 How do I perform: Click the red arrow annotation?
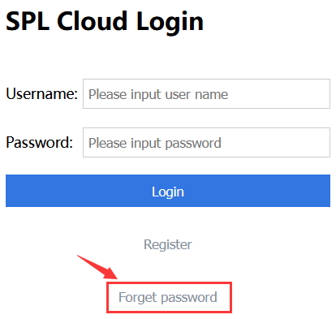97,267
